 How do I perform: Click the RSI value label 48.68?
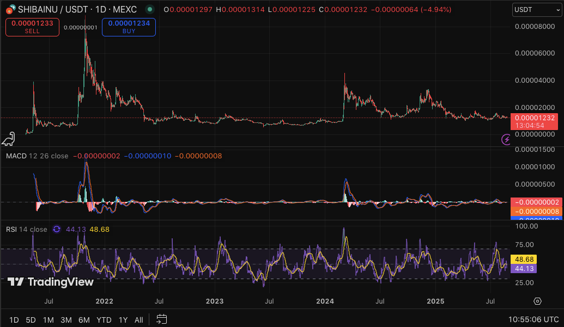[524, 259]
